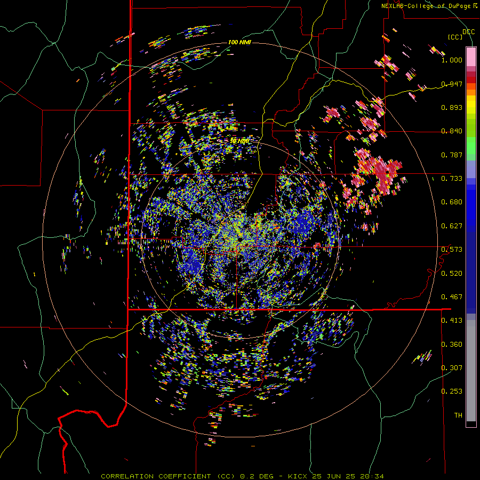Click the 0.360 legend value
The width and height of the screenshot is (480, 480).
click(452, 345)
